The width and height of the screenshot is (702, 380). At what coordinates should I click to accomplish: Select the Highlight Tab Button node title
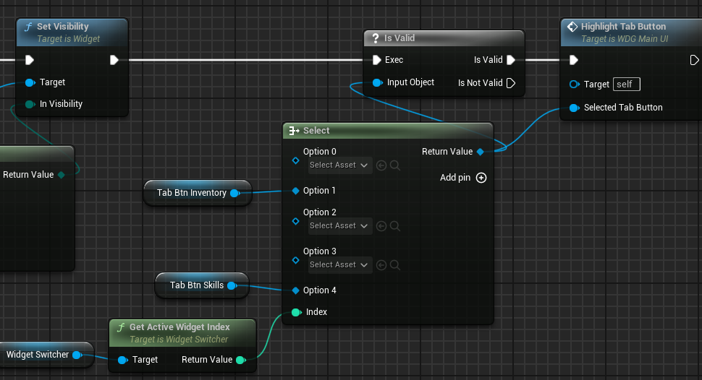tap(623, 27)
